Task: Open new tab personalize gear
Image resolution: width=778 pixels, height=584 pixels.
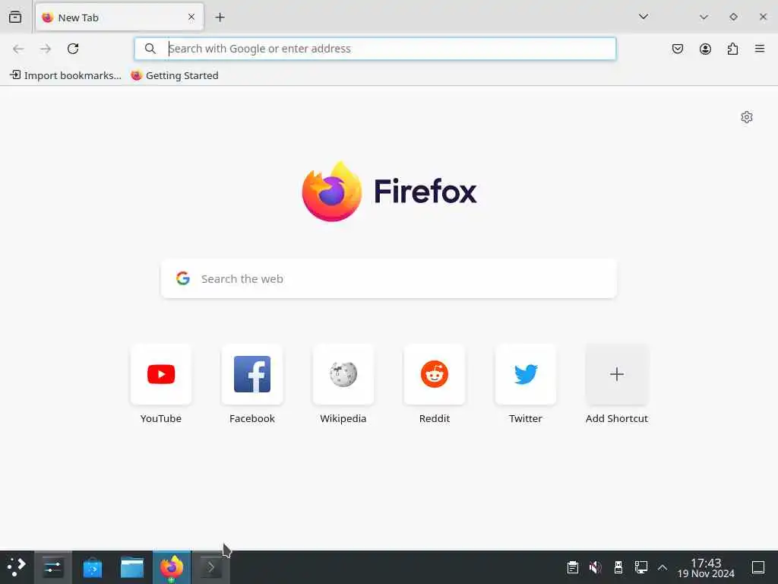Action: pos(747,117)
